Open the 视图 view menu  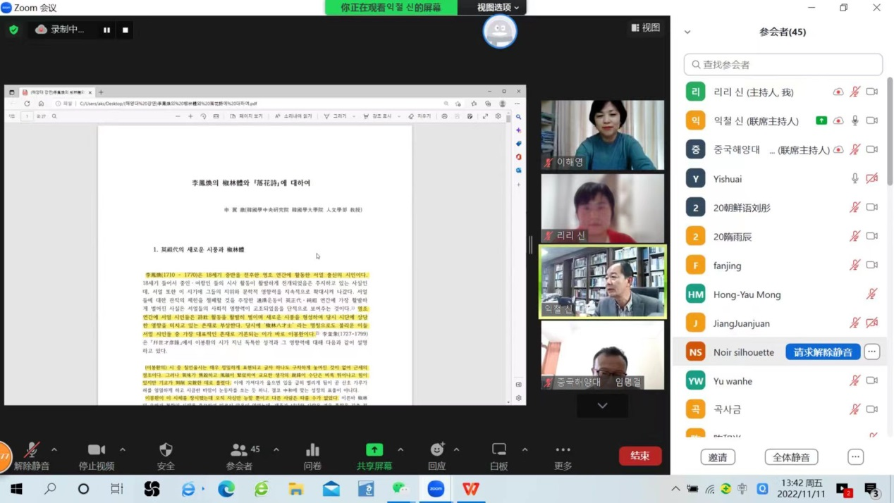646,27
